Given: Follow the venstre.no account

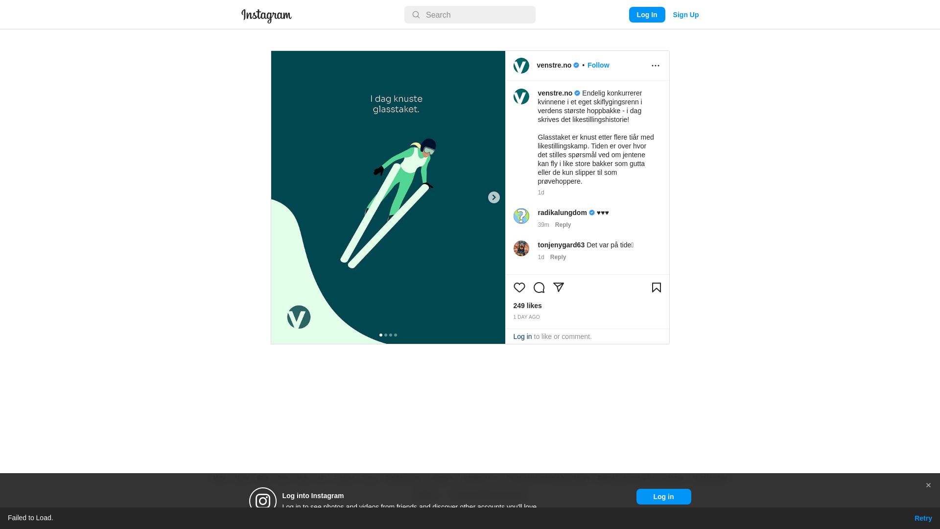Looking at the screenshot, I should click(x=598, y=65).
